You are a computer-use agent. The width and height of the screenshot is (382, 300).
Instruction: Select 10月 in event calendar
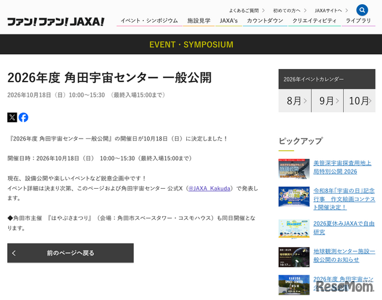tap(359, 101)
